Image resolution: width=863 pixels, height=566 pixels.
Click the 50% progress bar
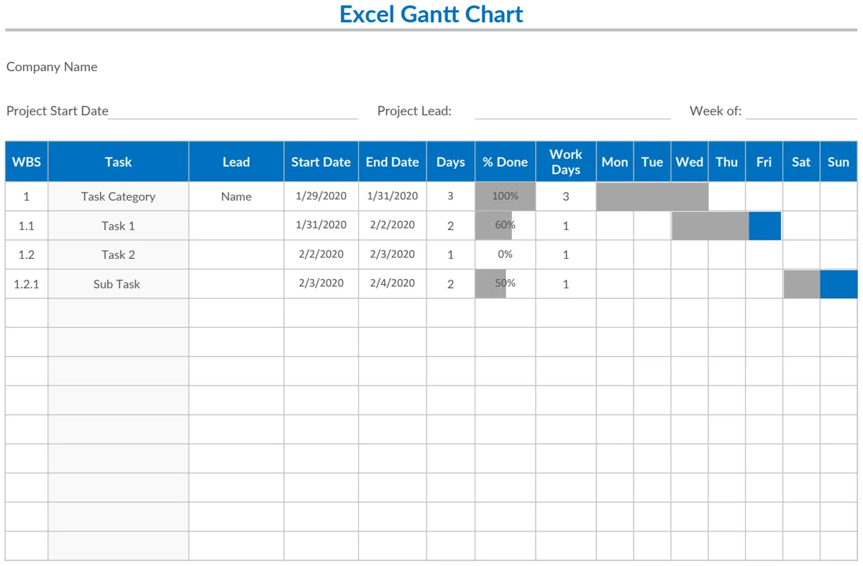click(490, 283)
